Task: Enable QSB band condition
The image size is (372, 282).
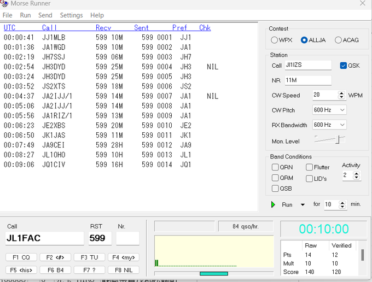Action: pos(275,189)
